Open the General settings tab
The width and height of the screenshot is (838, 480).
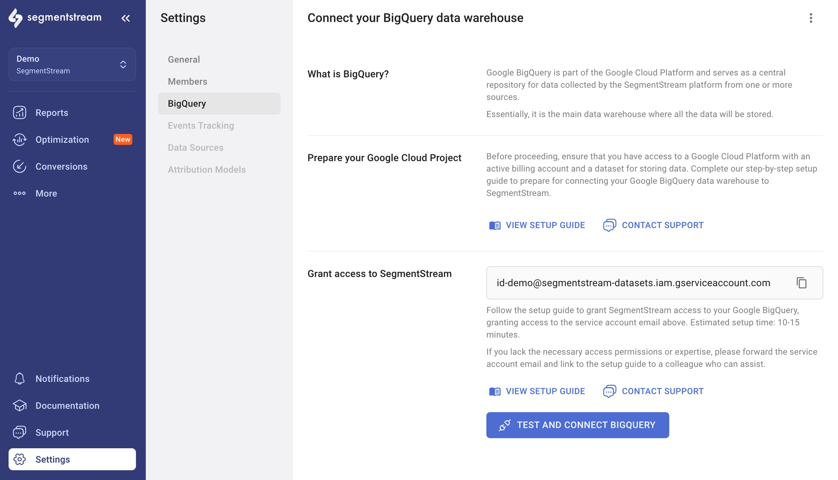pyautogui.click(x=219, y=59)
